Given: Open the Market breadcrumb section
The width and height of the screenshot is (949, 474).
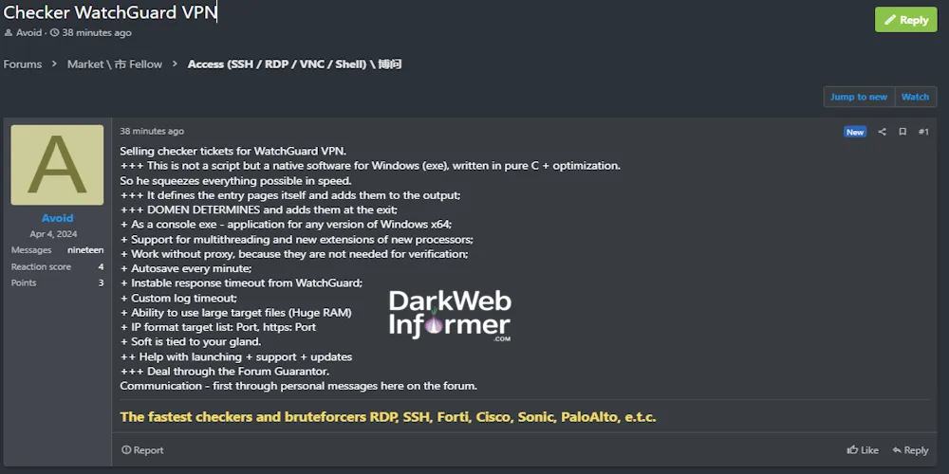Looking at the screenshot, I should click(x=114, y=64).
